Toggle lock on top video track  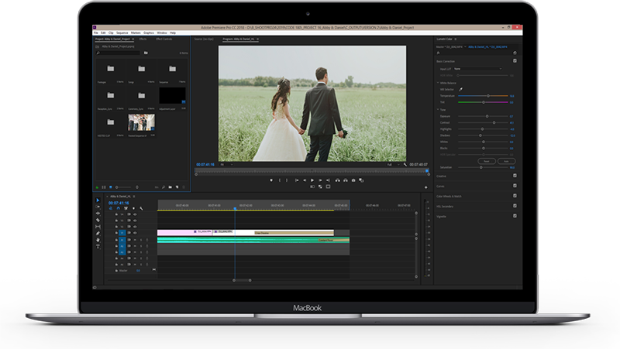116,214
